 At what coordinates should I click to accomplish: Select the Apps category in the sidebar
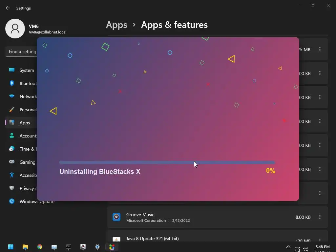pyautogui.click(x=21, y=123)
